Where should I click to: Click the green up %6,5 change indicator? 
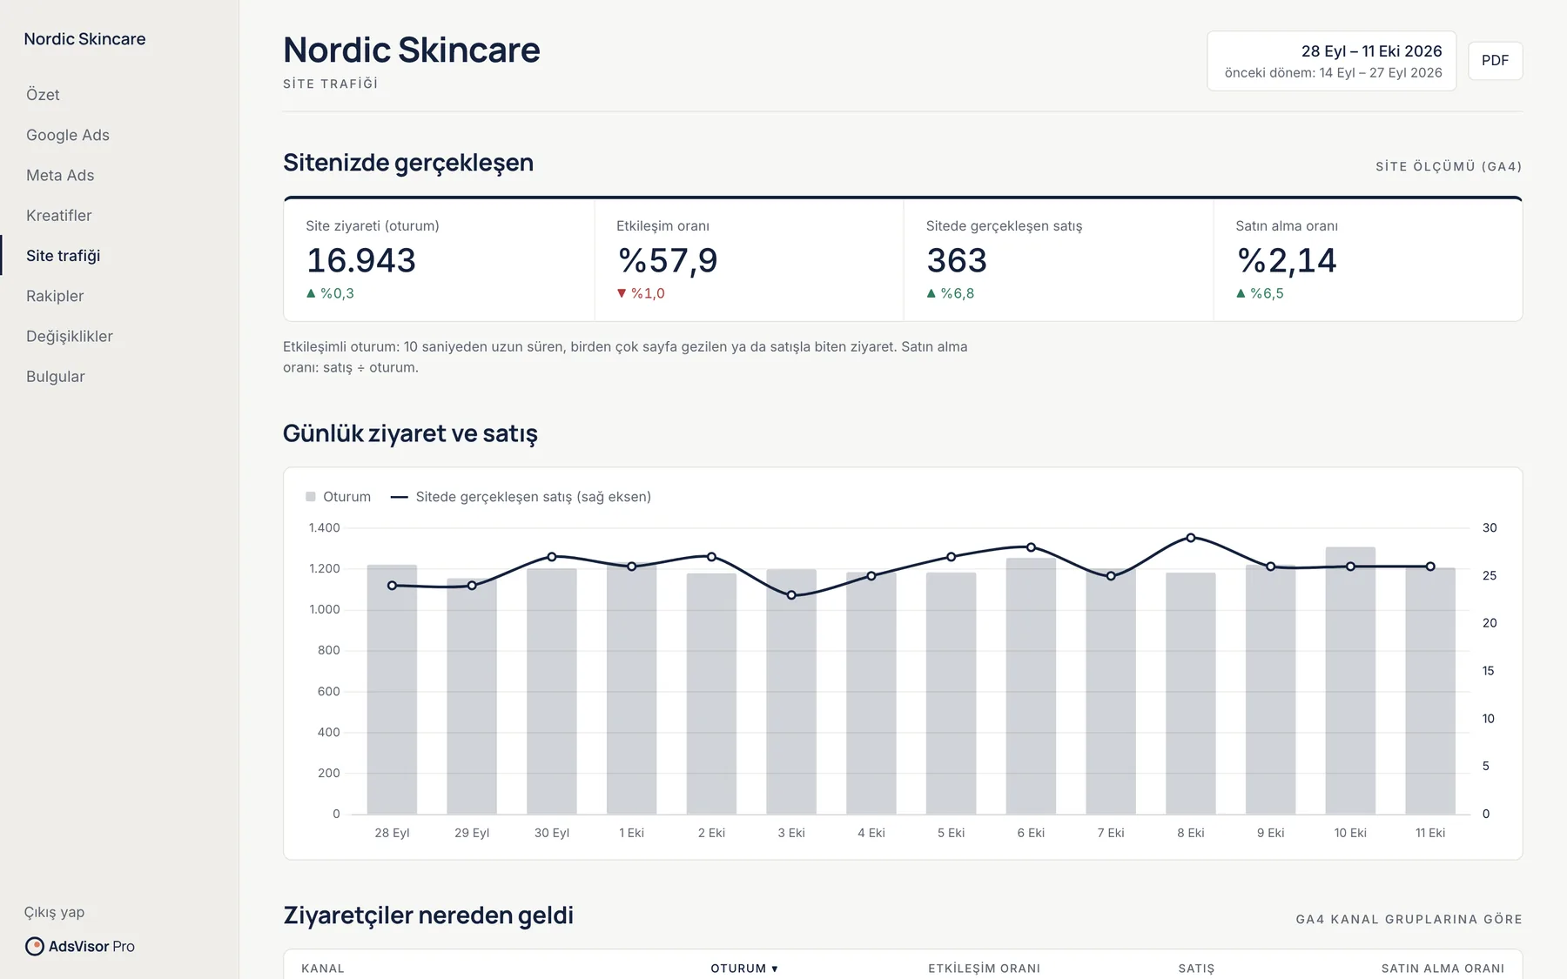pyautogui.click(x=1260, y=293)
